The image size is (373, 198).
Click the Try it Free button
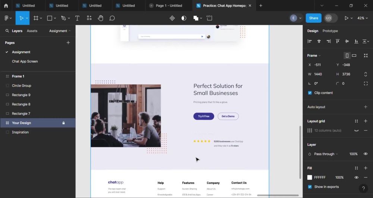pyautogui.click(x=204, y=116)
